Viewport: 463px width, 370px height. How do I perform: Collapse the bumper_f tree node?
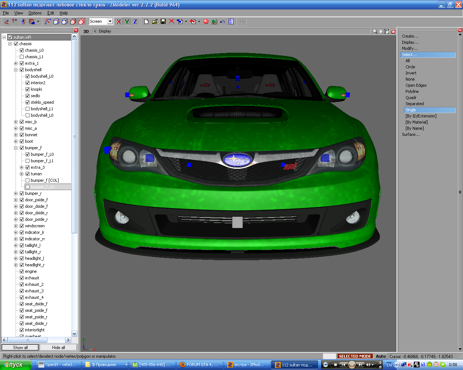(16, 148)
